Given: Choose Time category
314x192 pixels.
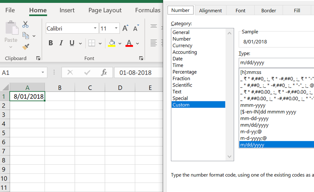Looking at the screenshot, I should click(198, 65).
